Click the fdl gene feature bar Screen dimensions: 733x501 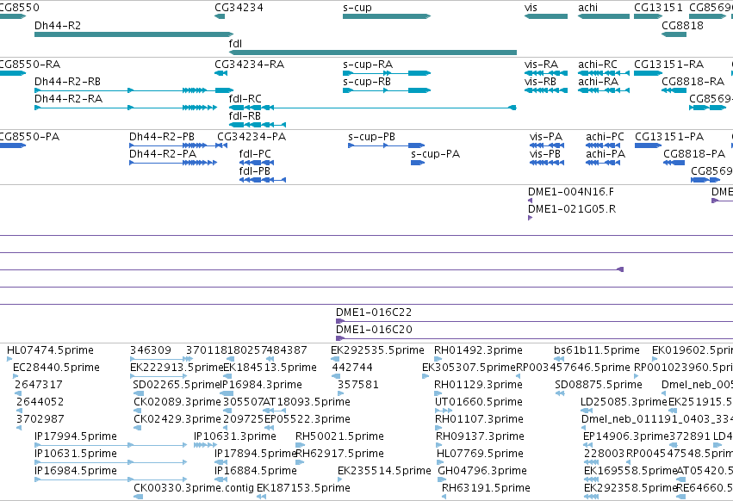pos(373,53)
